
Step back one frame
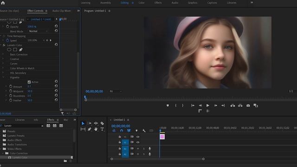200,105
